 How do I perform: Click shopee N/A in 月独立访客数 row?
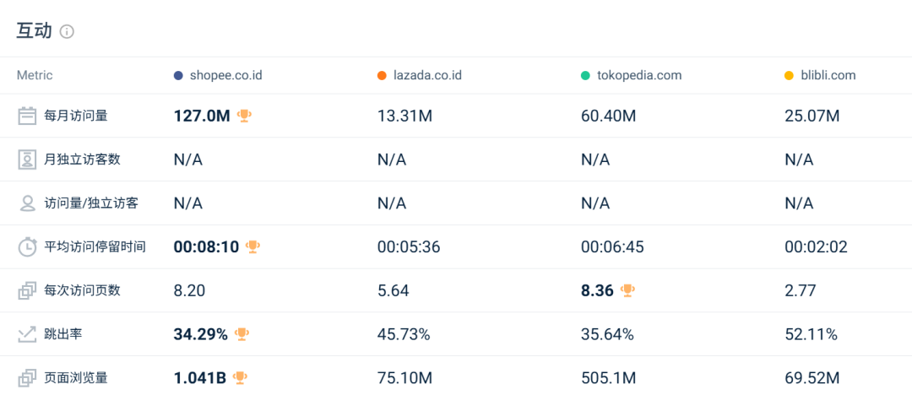click(x=187, y=160)
